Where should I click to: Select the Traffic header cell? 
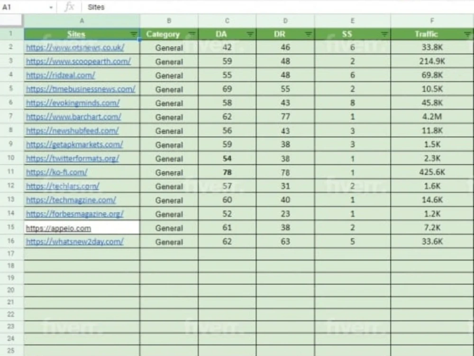[x=432, y=34]
